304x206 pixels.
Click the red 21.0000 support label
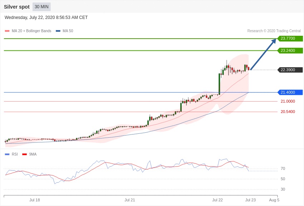point(288,102)
